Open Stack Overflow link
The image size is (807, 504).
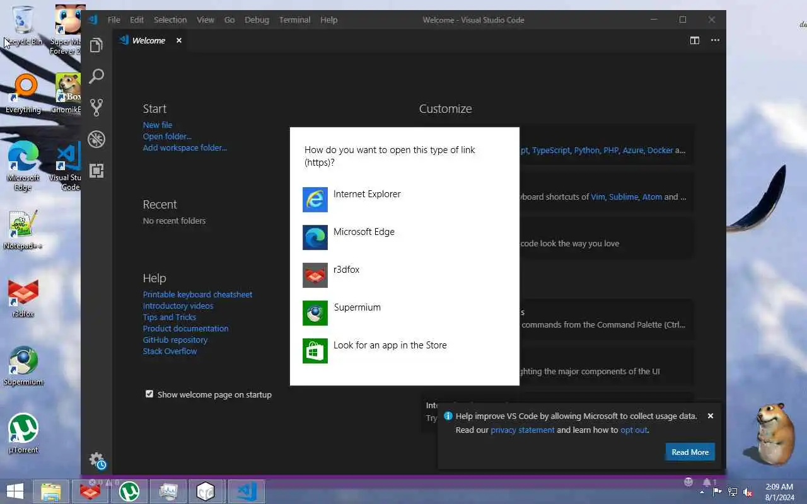(170, 351)
